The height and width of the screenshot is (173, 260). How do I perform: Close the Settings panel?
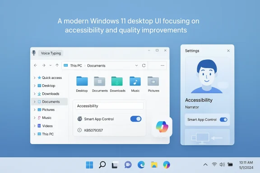pyautogui.click(x=228, y=50)
